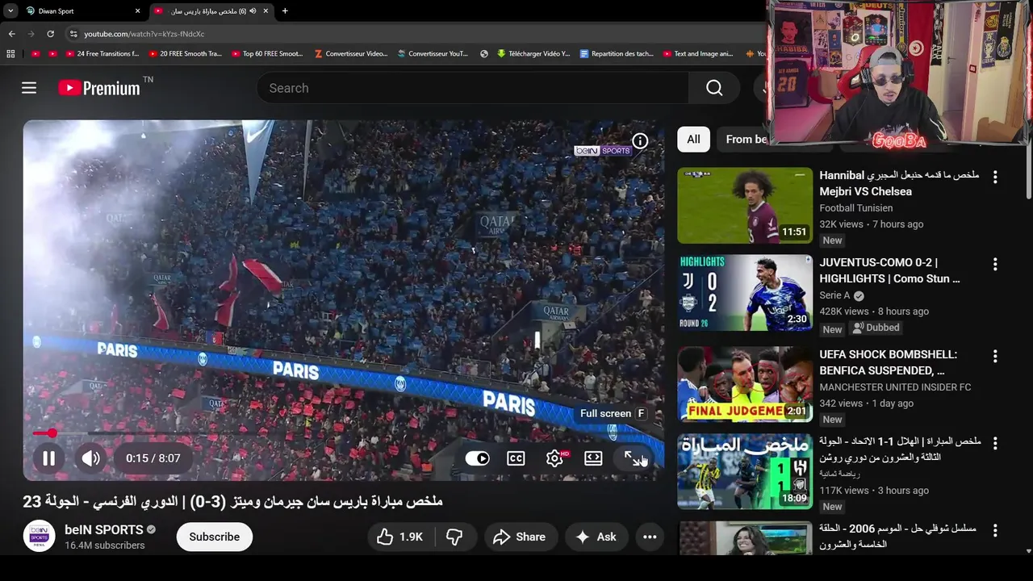Toggle autoplay switch in player

[477, 458]
